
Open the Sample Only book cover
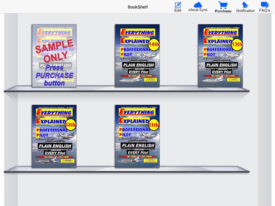click(54, 56)
